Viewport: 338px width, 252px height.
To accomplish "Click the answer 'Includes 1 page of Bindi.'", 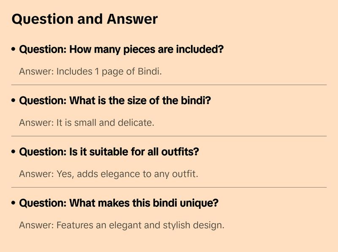I will 90,71.
